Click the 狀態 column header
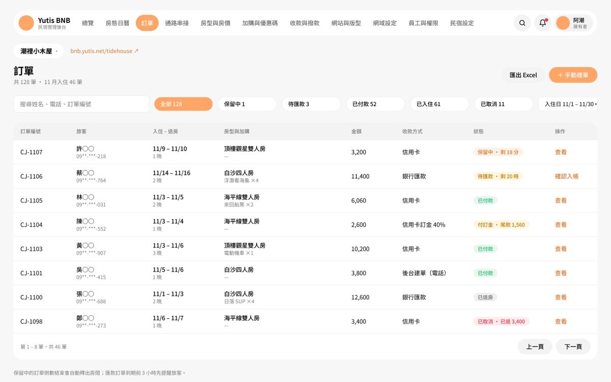The width and height of the screenshot is (611, 382). pyautogui.click(x=479, y=131)
